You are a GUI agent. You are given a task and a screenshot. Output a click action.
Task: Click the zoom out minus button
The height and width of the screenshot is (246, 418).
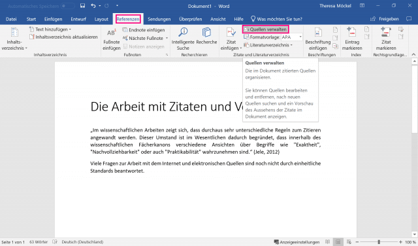pos(357,242)
